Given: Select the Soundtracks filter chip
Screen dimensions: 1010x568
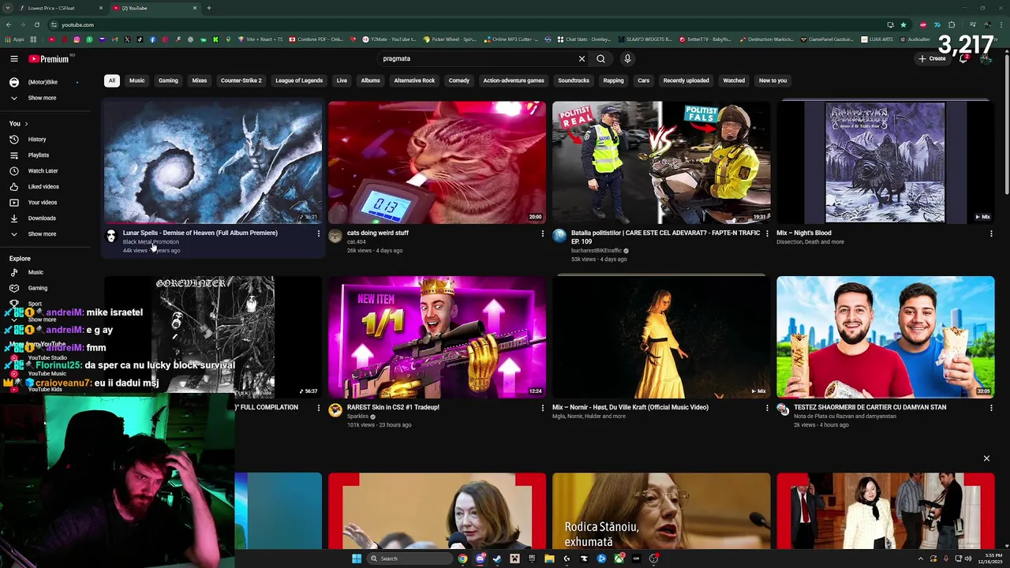Looking at the screenshot, I should point(574,80).
